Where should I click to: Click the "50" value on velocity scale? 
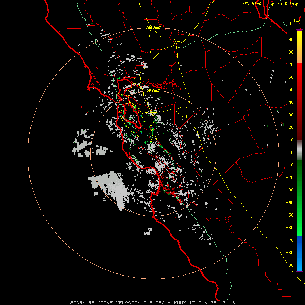click(291, 90)
